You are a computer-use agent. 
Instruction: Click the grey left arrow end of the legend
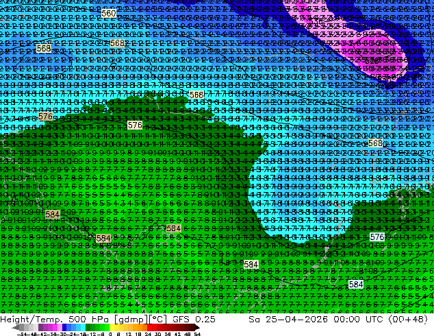click(16, 327)
